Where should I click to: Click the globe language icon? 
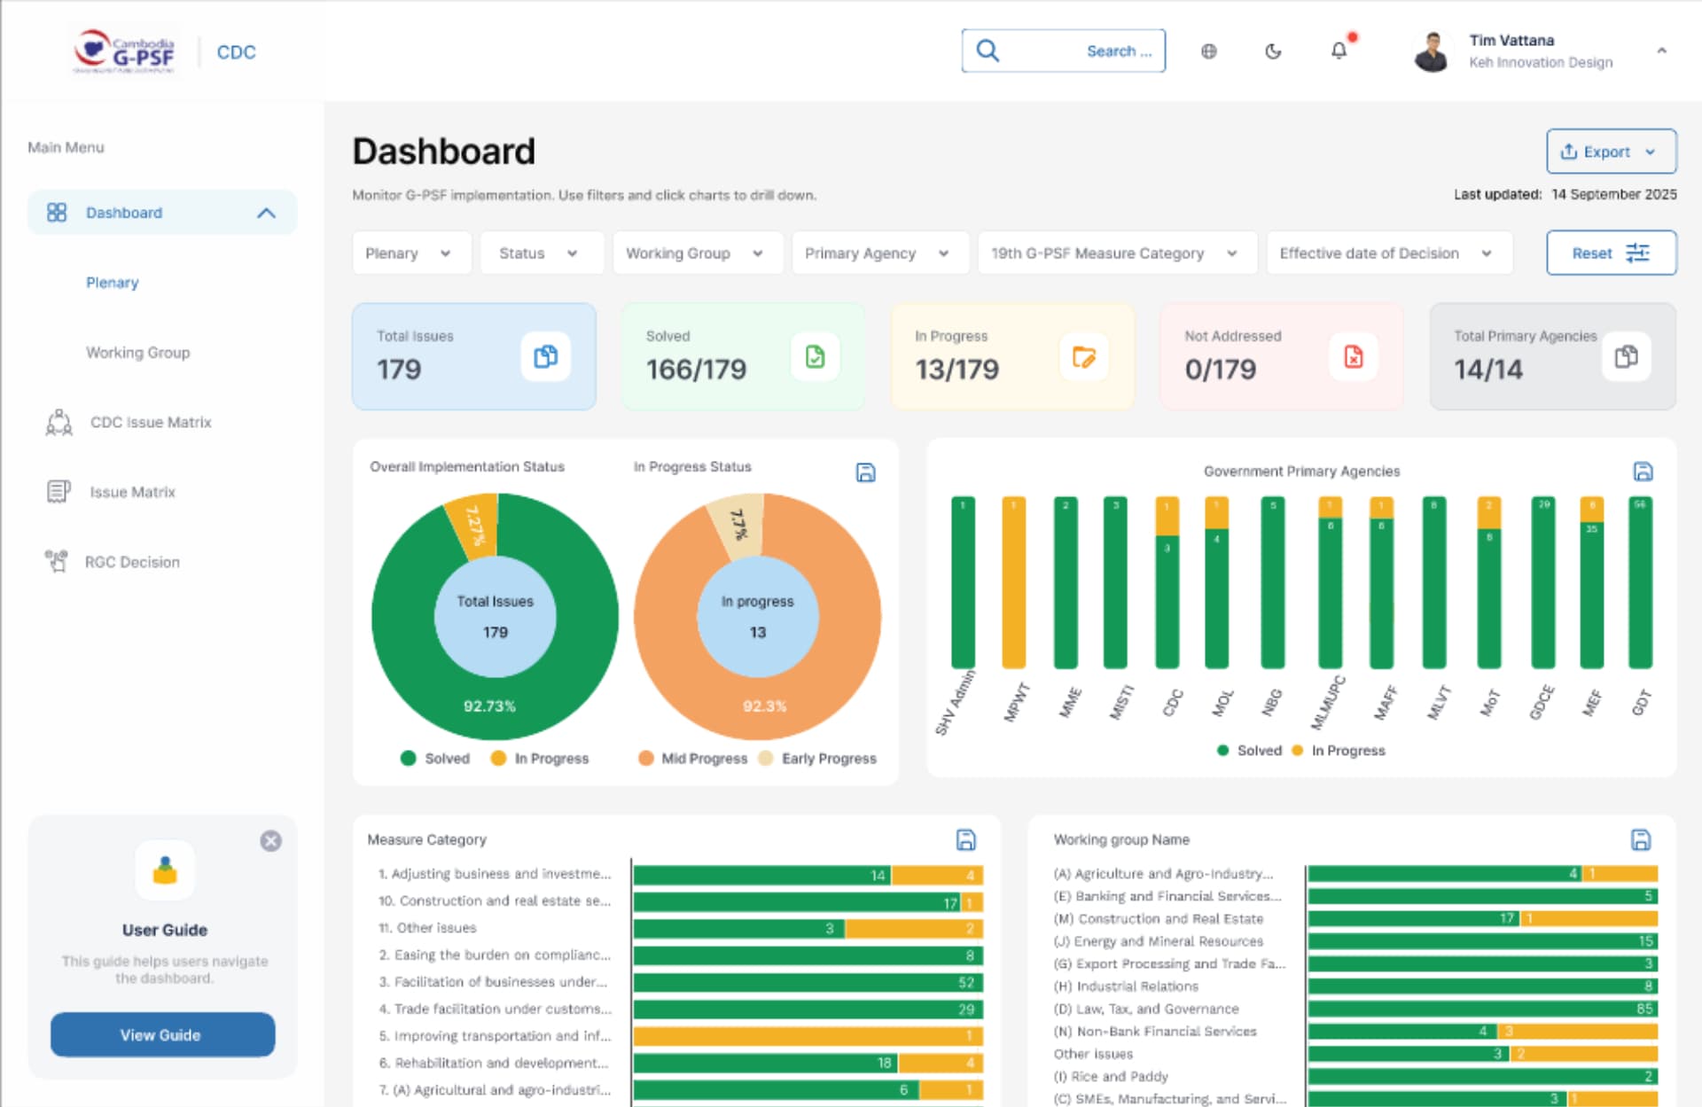pos(1208,51)
